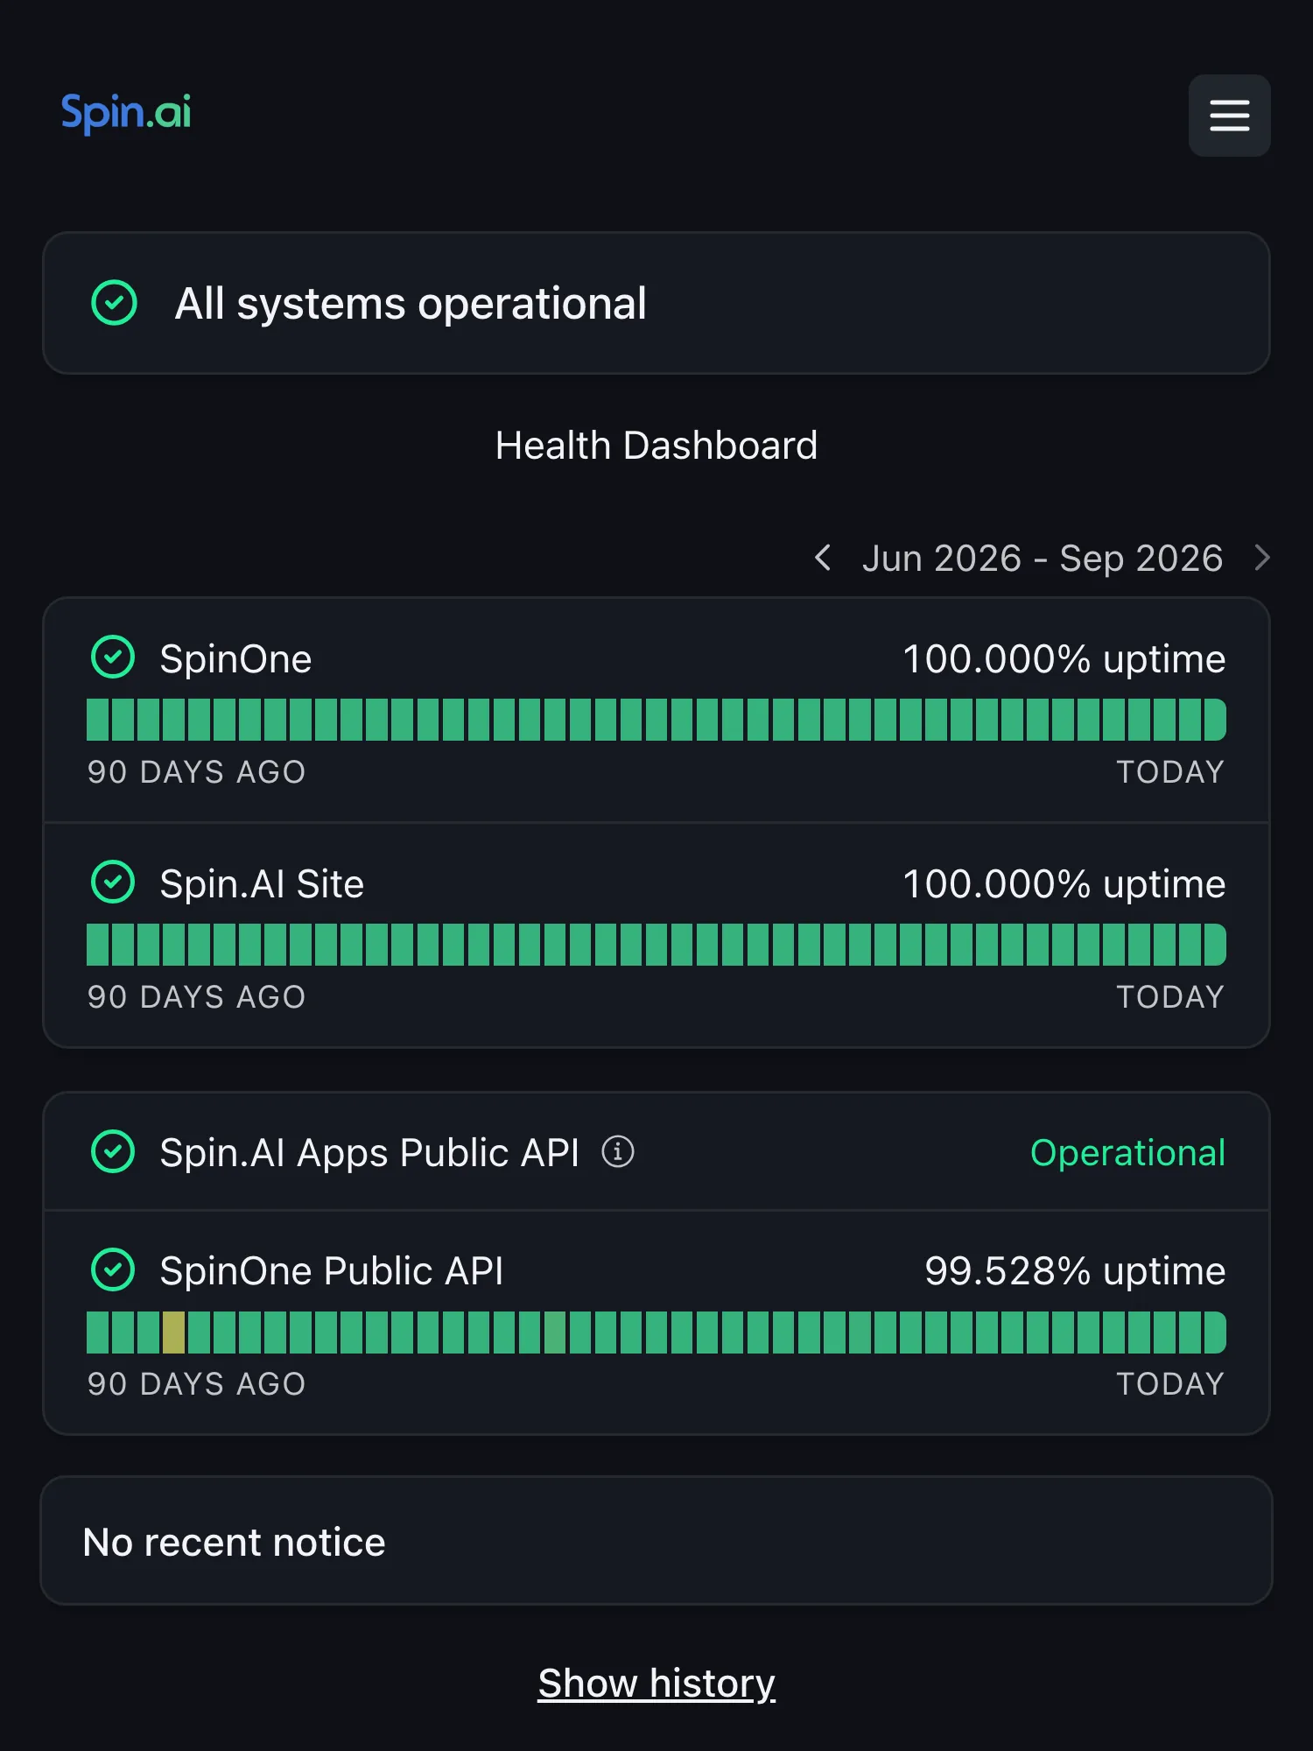
Task: Click the Spin.AI Site status check icon
Action: (x=113, y=883)
